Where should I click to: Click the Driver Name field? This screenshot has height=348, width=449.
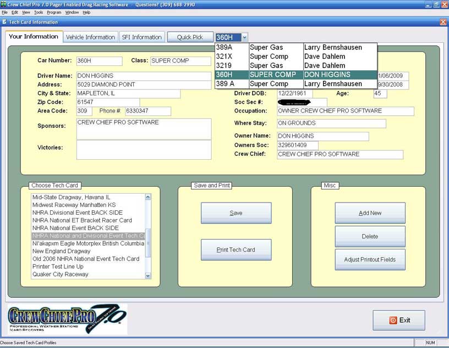144,76
